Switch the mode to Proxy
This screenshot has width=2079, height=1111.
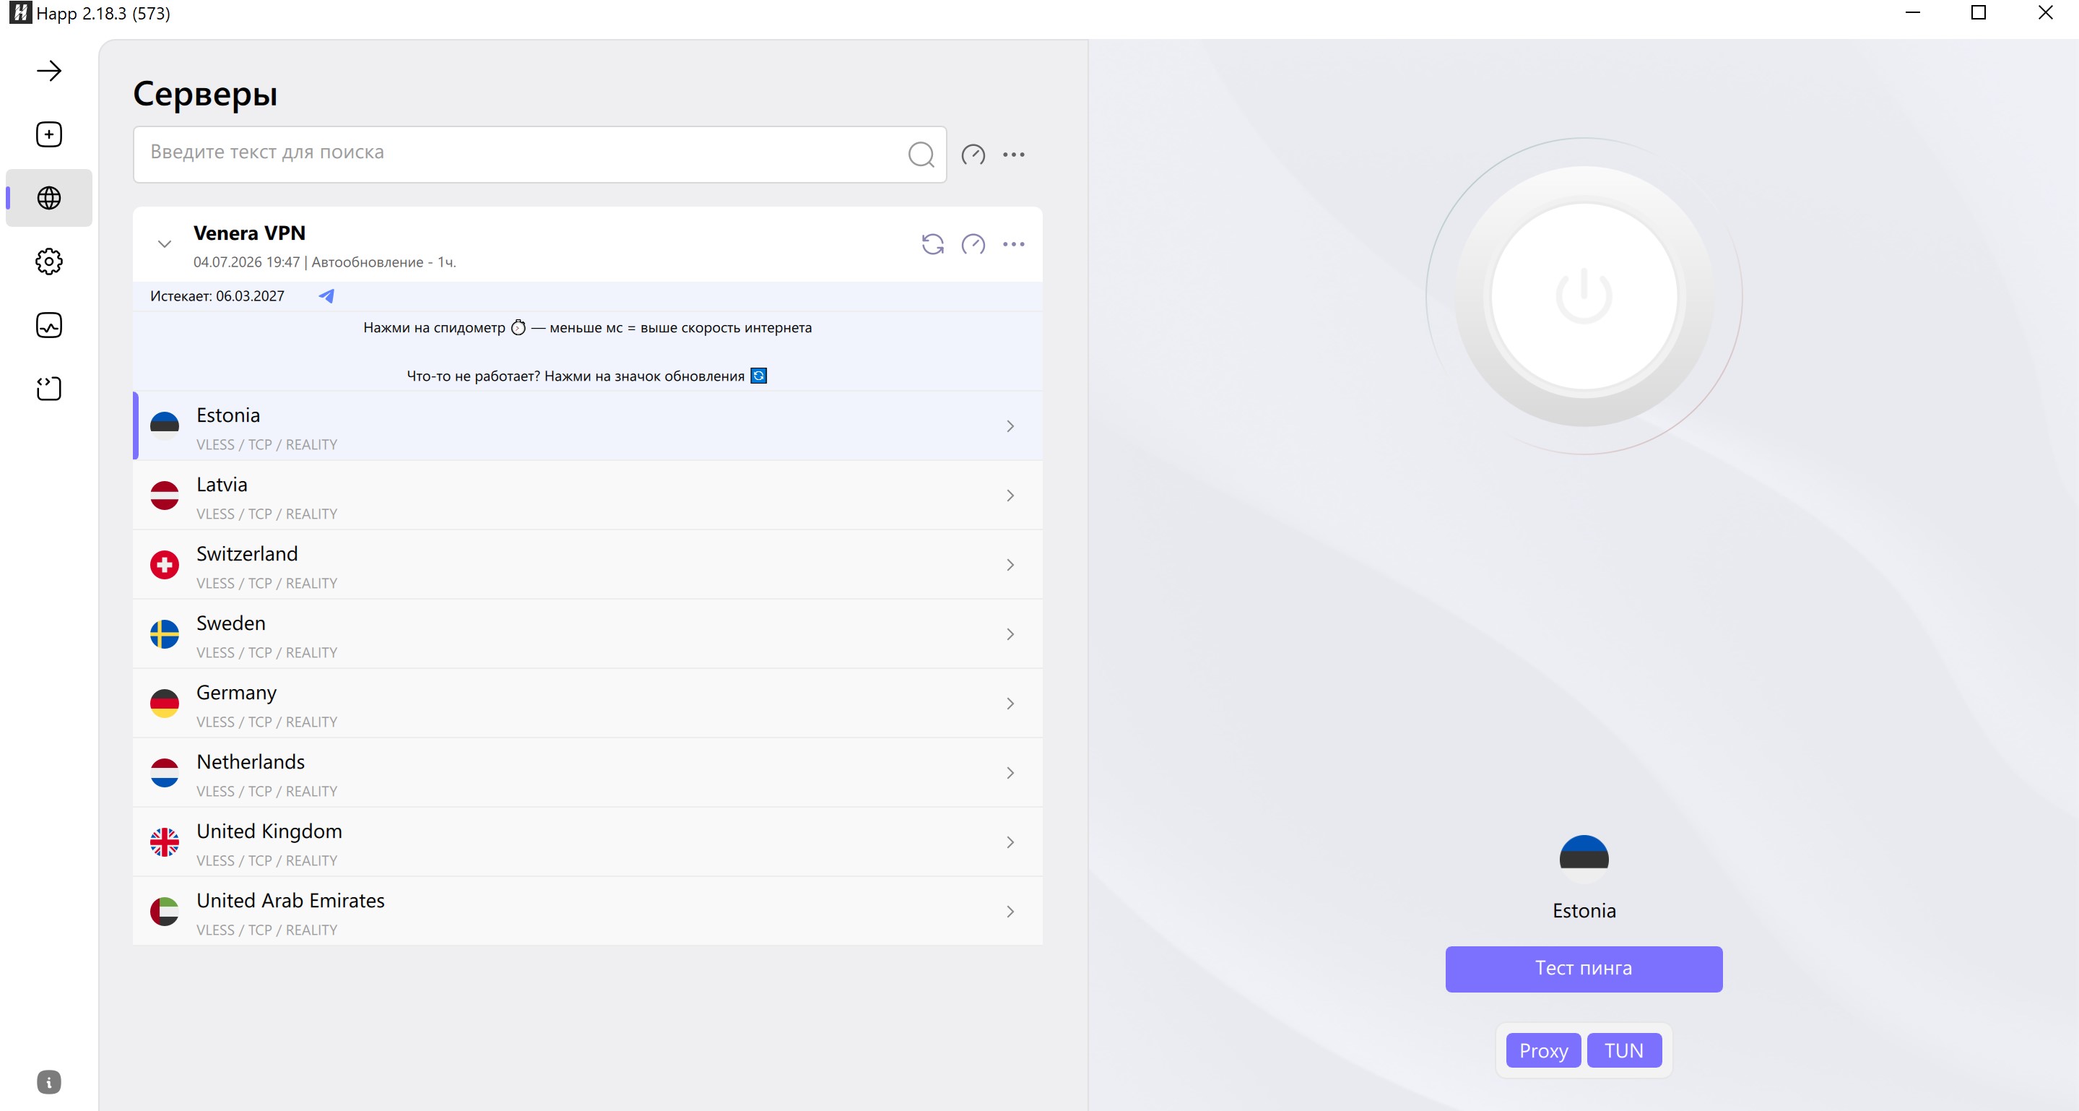coord(1543,1050)
